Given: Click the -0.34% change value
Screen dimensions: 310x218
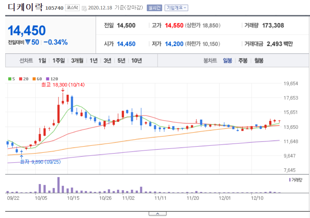Looking at the screenshot, I should 56,42.
